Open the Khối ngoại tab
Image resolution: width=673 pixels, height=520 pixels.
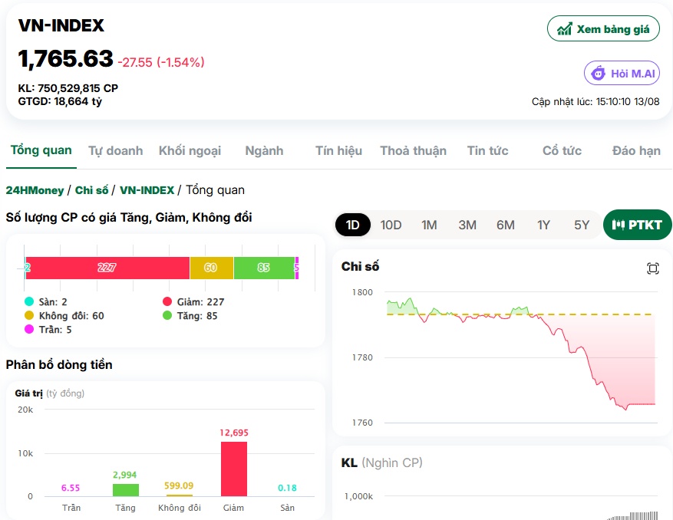click(190, 150)
